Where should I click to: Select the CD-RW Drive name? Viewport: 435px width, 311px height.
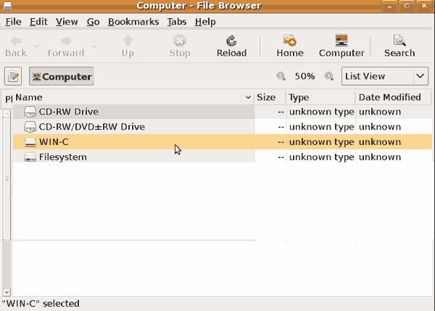(69, 112)
